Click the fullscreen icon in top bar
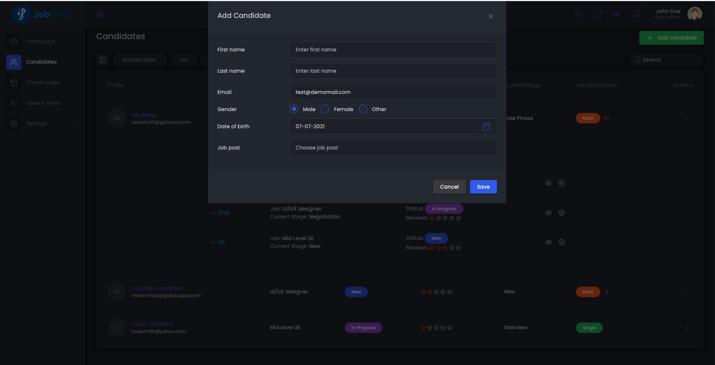Image resolution: width=715 pixels, height=365 pixels. (x=597, y=15)
